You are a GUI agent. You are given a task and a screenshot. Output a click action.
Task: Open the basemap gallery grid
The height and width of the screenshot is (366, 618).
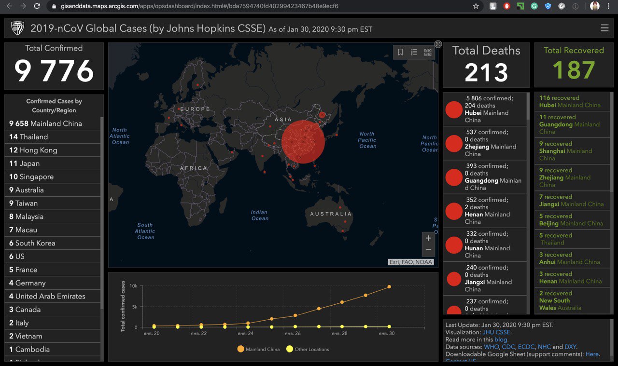[428, 52]
